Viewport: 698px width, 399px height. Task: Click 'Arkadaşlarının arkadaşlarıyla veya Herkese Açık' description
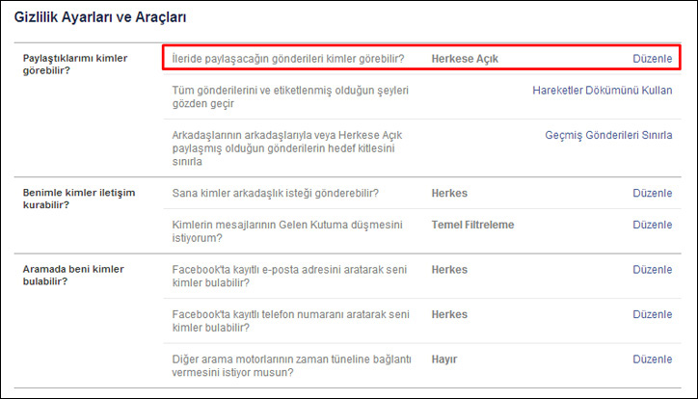click(x=287, y=148)
